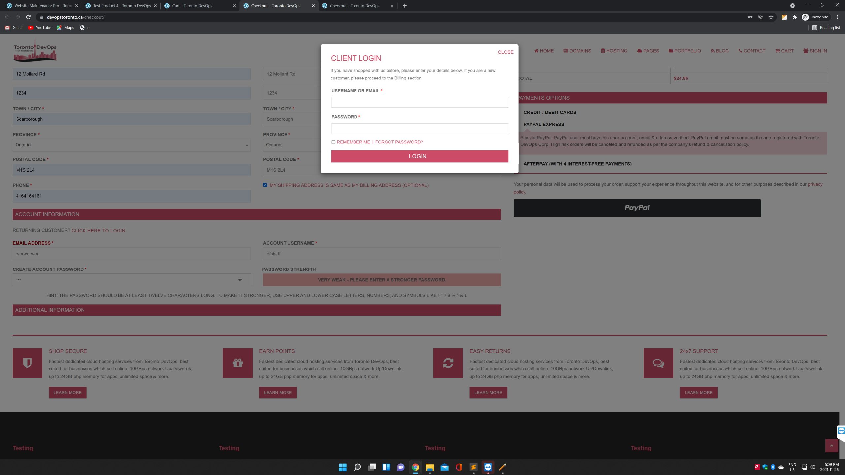
Task: Click the Forgot Password link
Action: [x=399, y=142]
